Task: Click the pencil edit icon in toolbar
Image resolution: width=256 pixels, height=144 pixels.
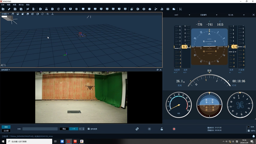Action: point(9,9)
